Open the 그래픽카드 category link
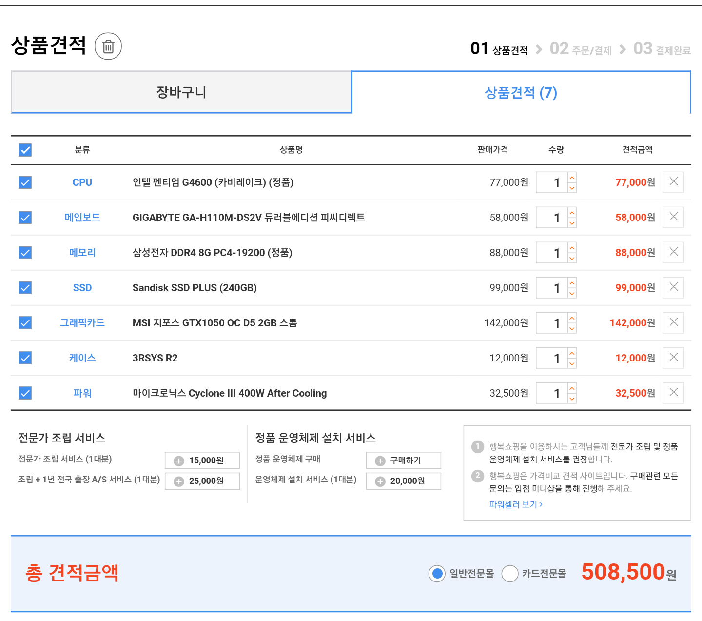 [82, 323]
